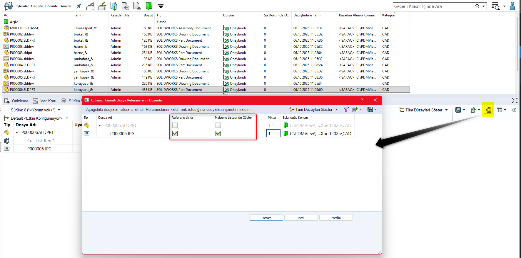Click the filter funnel icon in dialog
Image resolution: width=521 pixels, height=258 pixels.
pos(346,110)
